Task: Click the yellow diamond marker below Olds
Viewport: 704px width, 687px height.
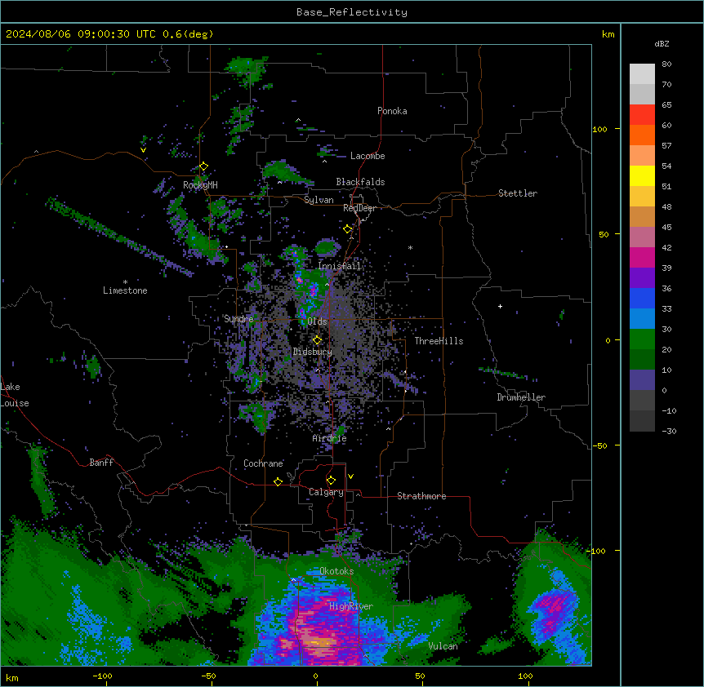Action: click(x=317, y=340)
